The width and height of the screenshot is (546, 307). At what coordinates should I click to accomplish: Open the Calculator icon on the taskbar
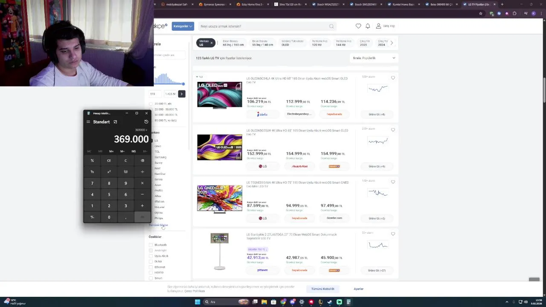(349, 302)
